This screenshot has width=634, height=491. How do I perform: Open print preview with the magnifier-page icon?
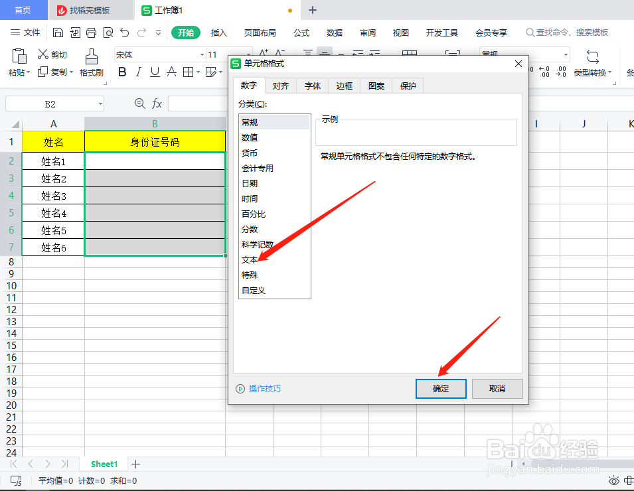(x=107, y=32)
